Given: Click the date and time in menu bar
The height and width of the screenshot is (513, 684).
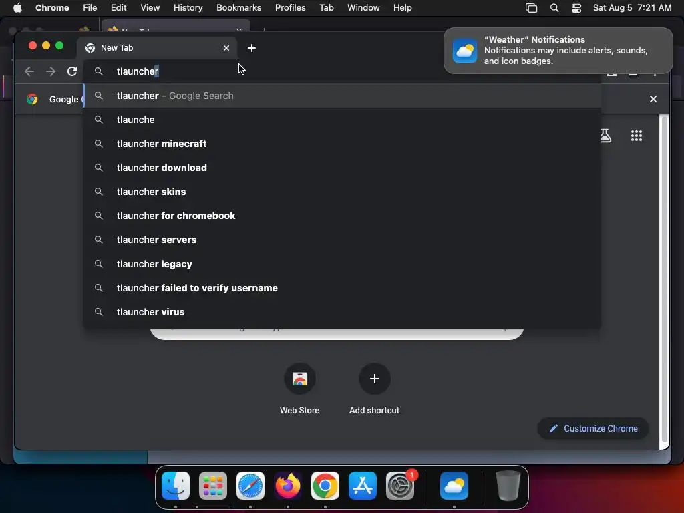Looking at the screenshot, I should click(632, 8).
